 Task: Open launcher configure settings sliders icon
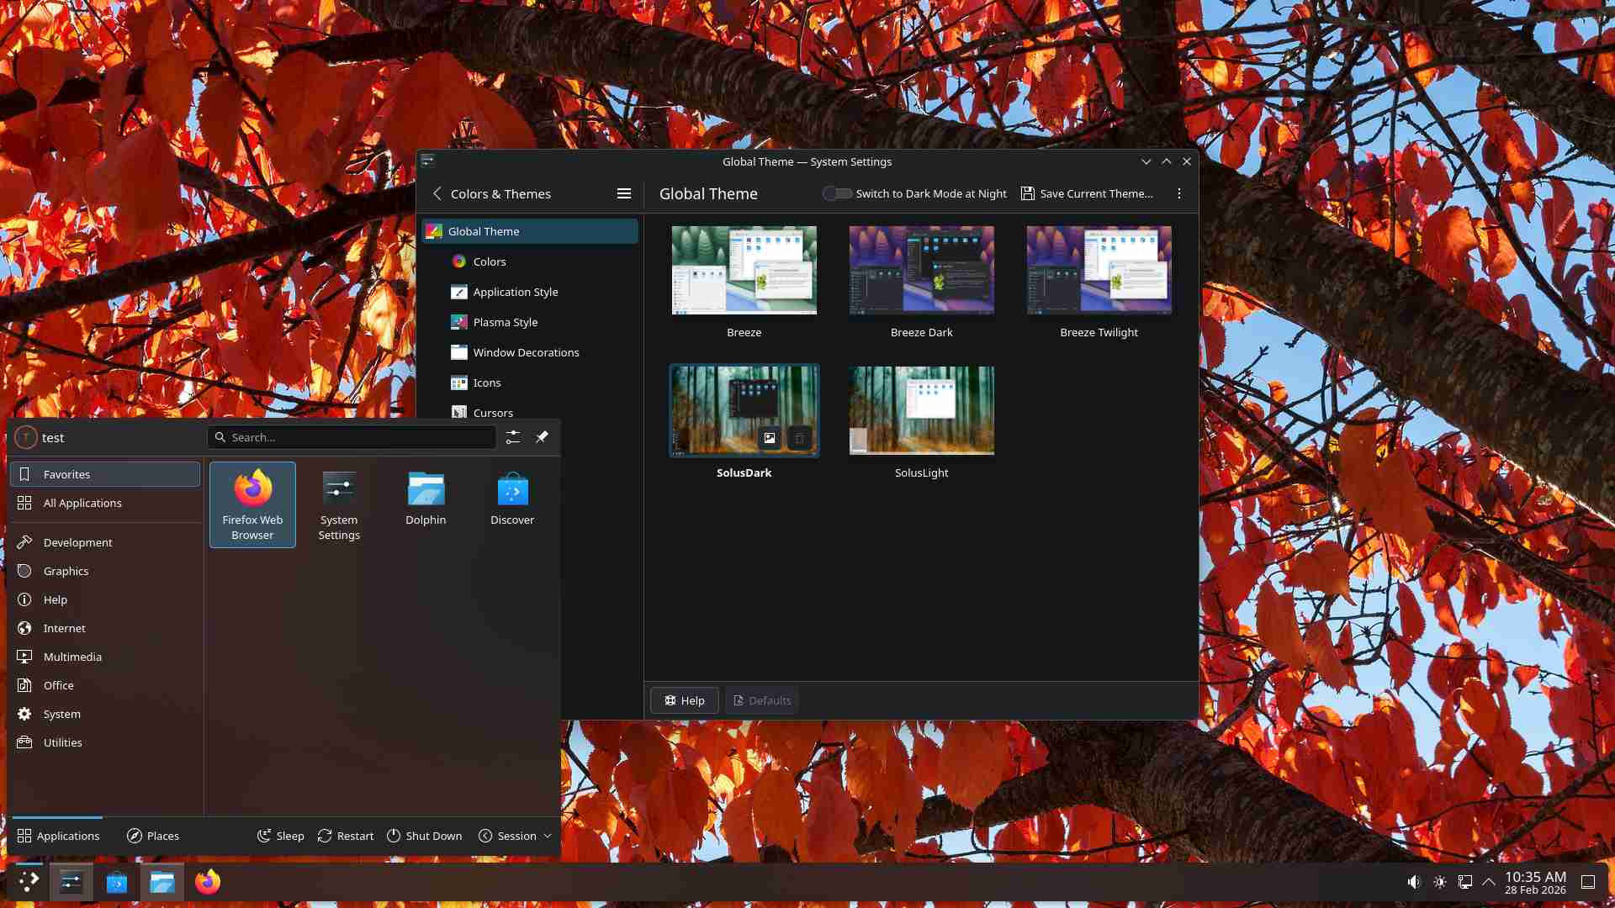pyautogui.click(x=513, y=437)
